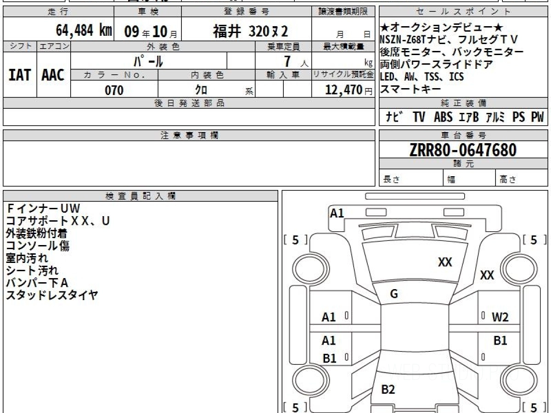The width and height of the screenshot is (551, 413).
Task: Select the エアB equipment mark
Action: [x=468, y=117]
